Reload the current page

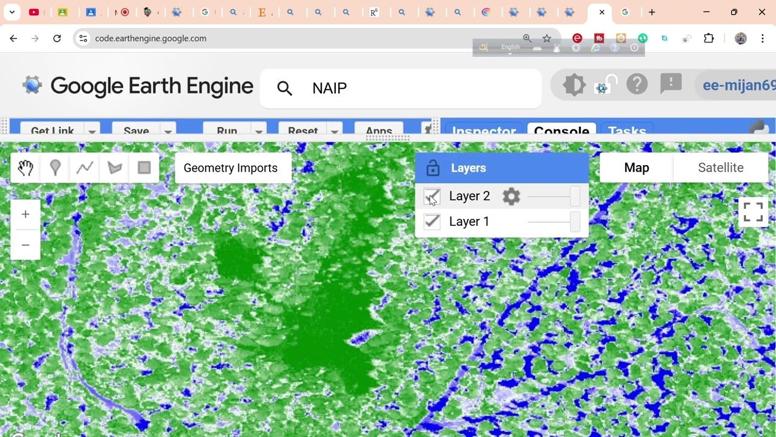57,38
